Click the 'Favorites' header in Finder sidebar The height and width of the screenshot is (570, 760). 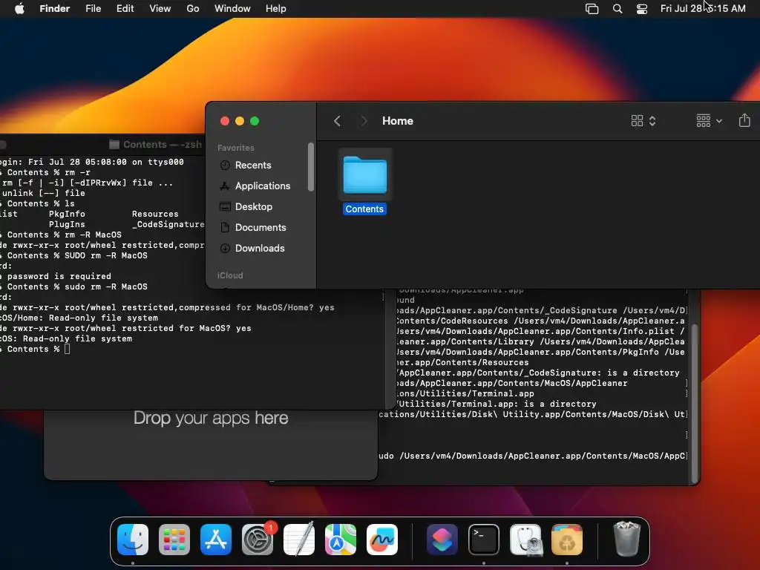pyautogui.click(x=235, y=148)
